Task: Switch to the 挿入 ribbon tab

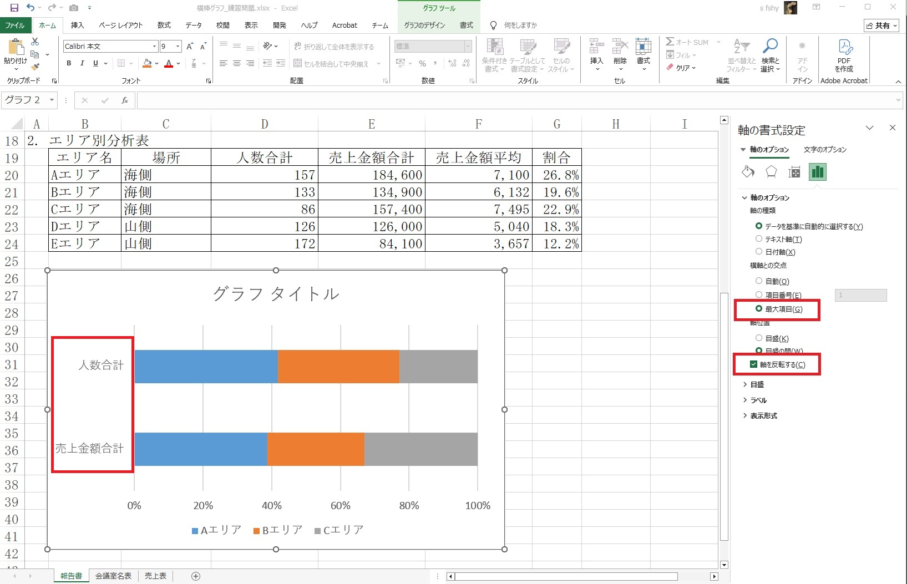Action: click(x=78, y=26)
